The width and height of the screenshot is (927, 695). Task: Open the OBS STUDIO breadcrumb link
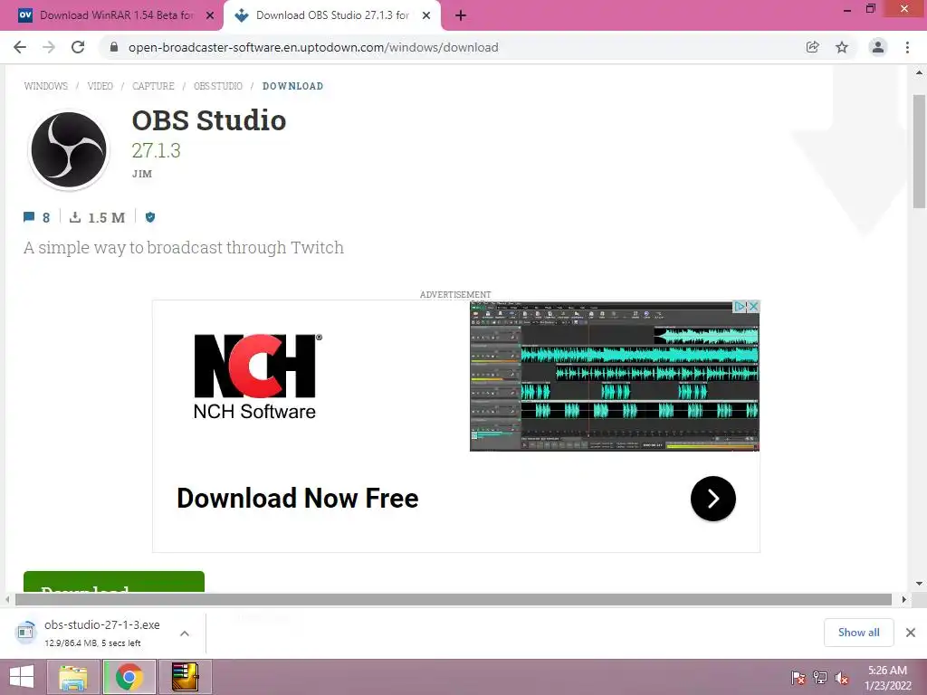pos(218,86)
